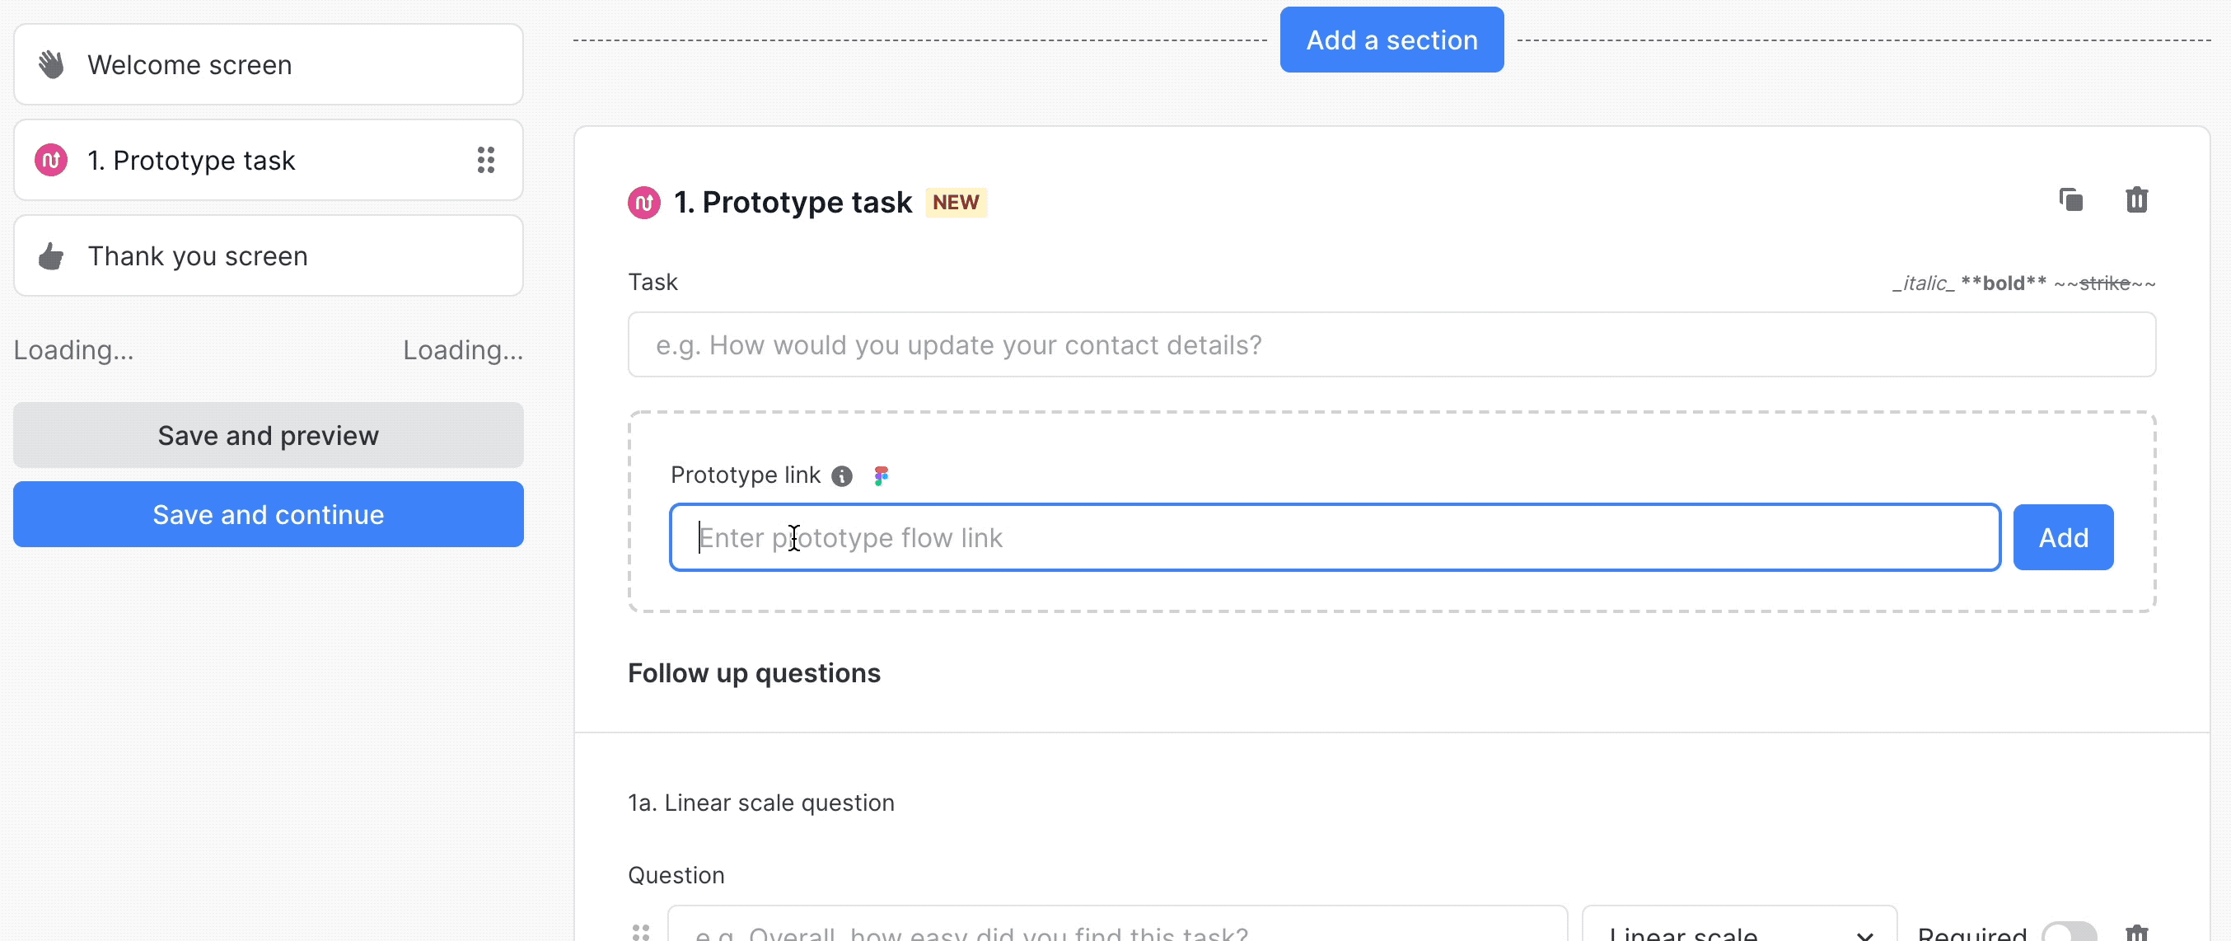Click the thumbs-up icon on Thank you screen
This screenshot has height=941, width=2231.
(51, 256)
